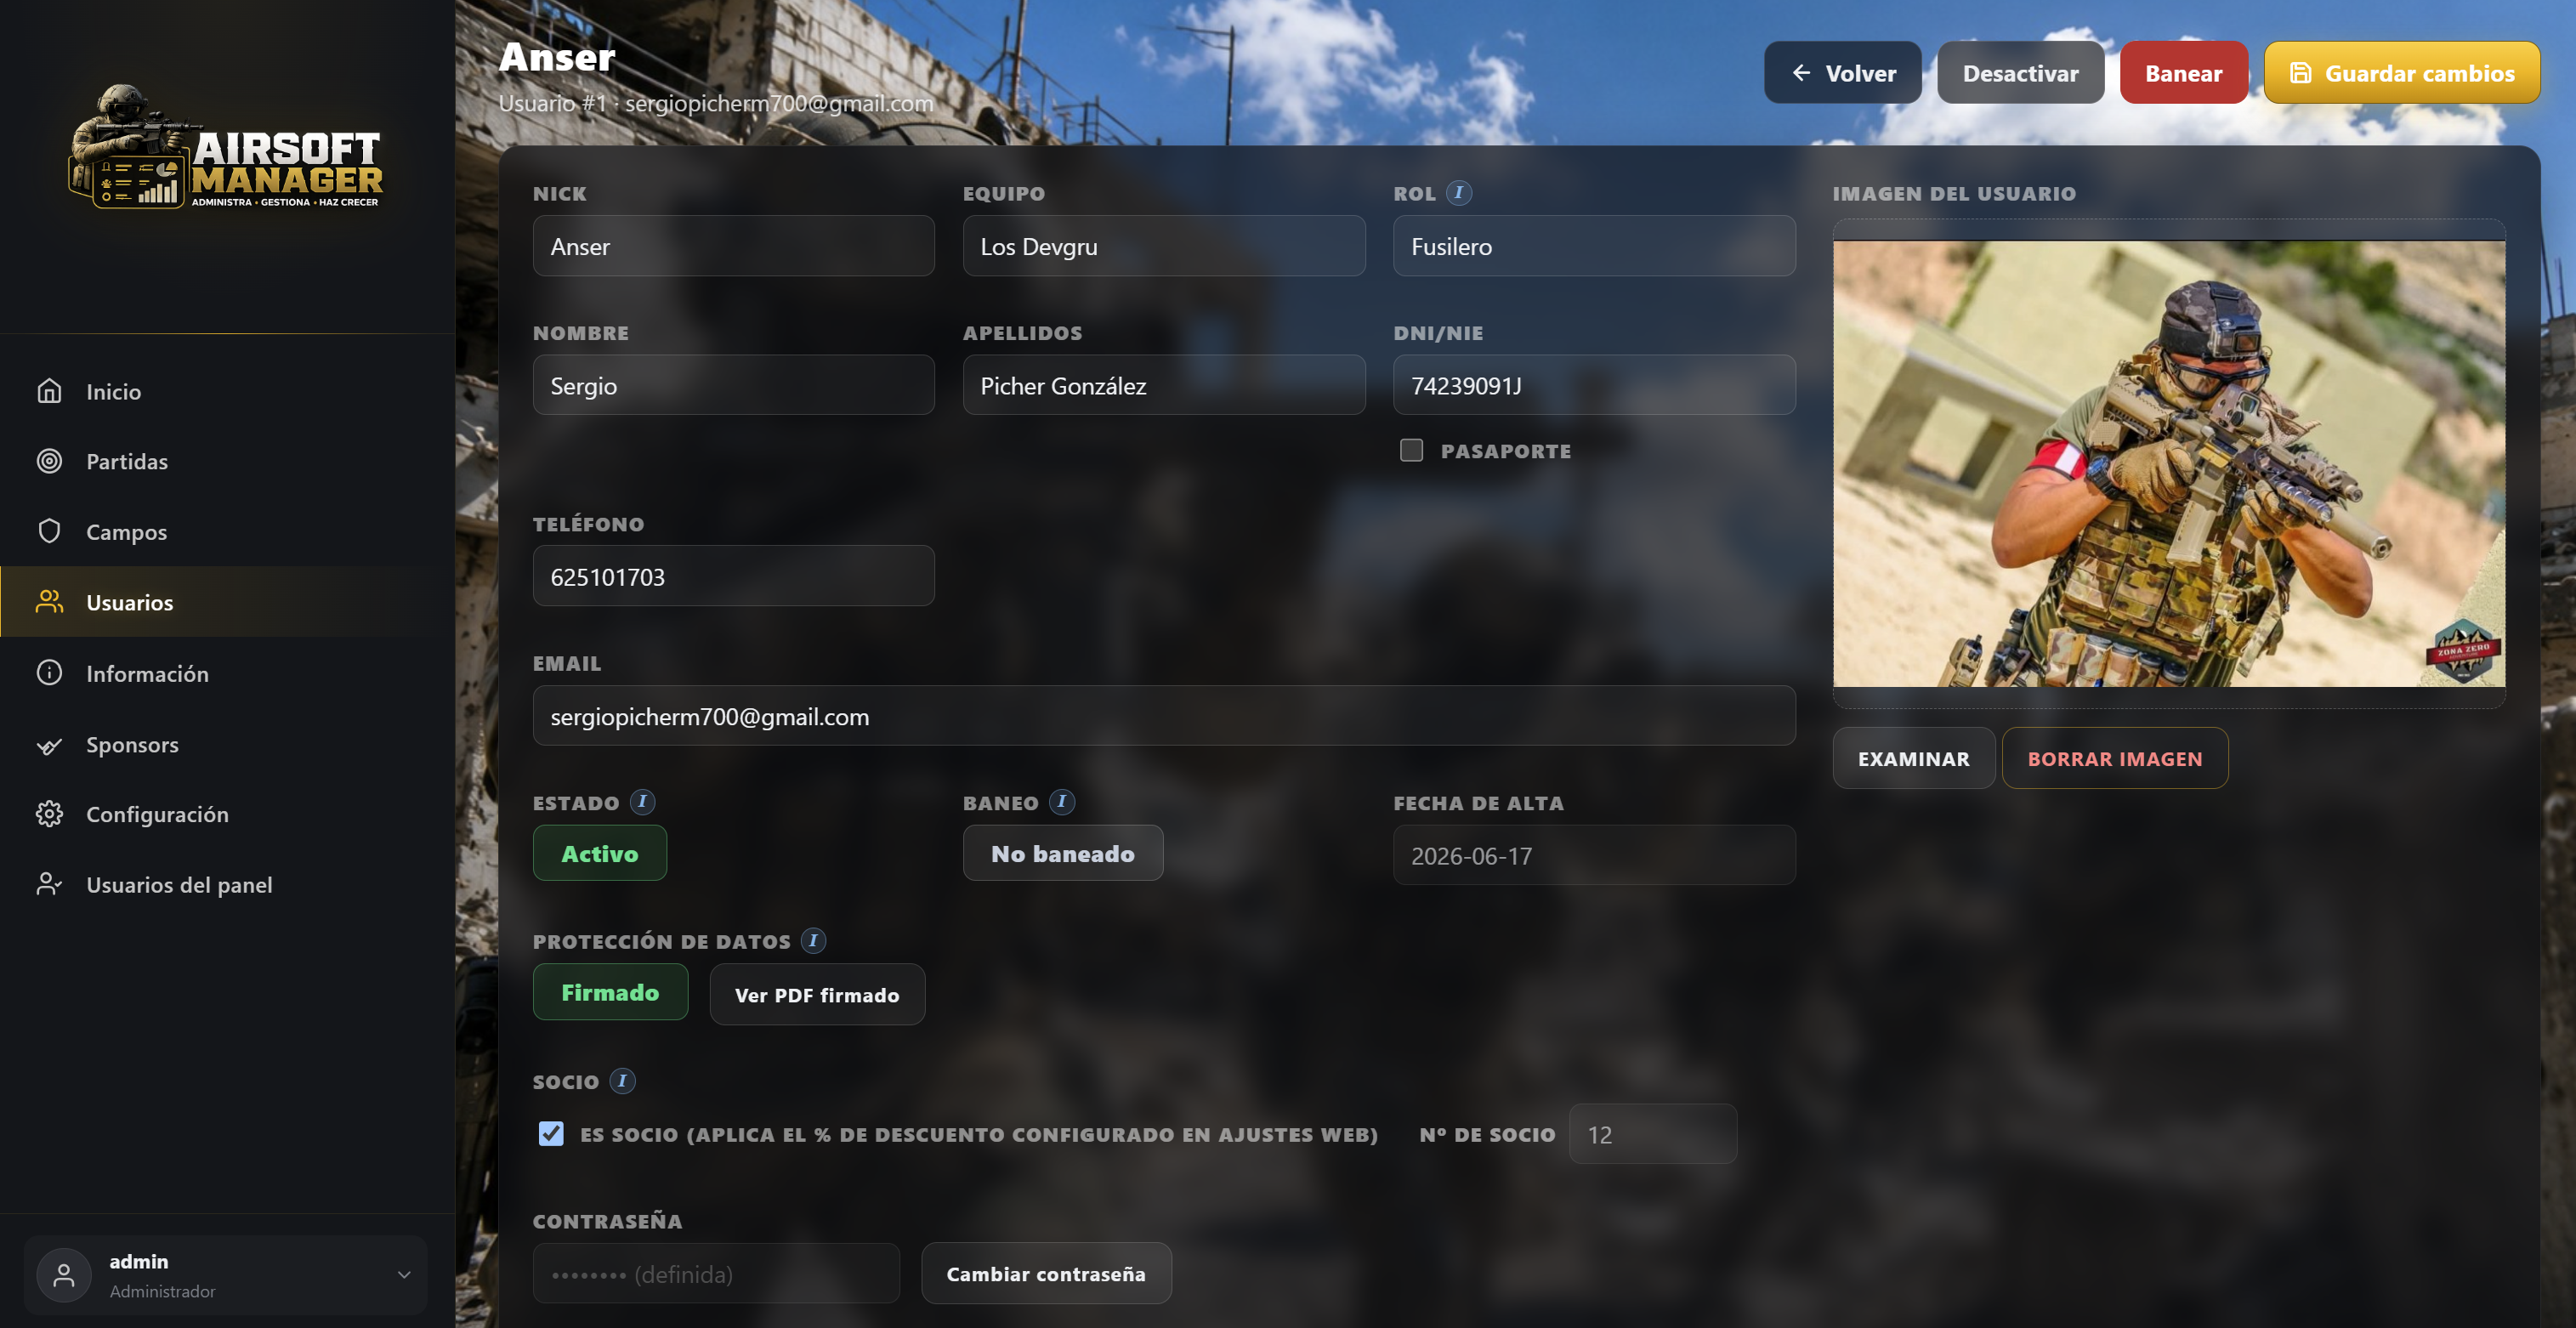Viewport: 2576px width, 1328px height.
Task: Open the Partidas menu item
Action: pyautogui.click(x=228, y=461)
